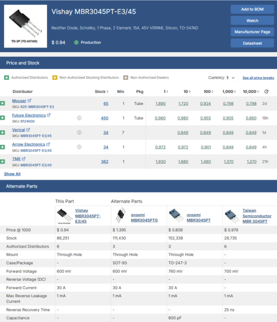Click green authorized star beside Arrow Electronics
277x322 pixels.
tap(2, 147)
